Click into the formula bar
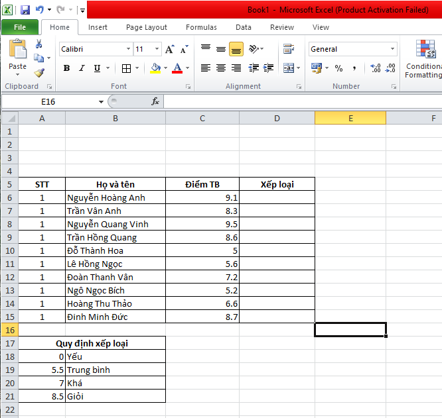This screenshot has height=418, width=442. (x=303, y=101)
